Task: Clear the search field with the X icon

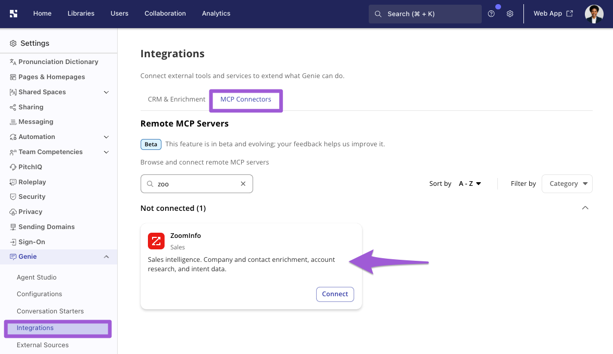Action: [x=243, y=184]
